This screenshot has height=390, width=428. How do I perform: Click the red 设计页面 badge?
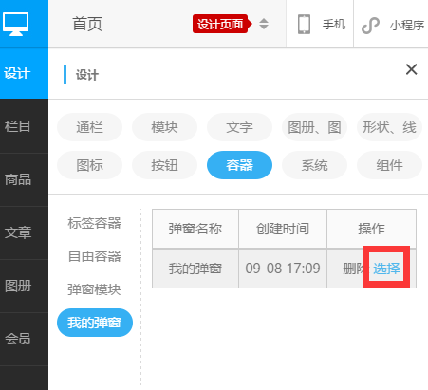222,24
